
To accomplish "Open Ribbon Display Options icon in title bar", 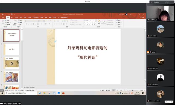I will click(x=131, y=14).
